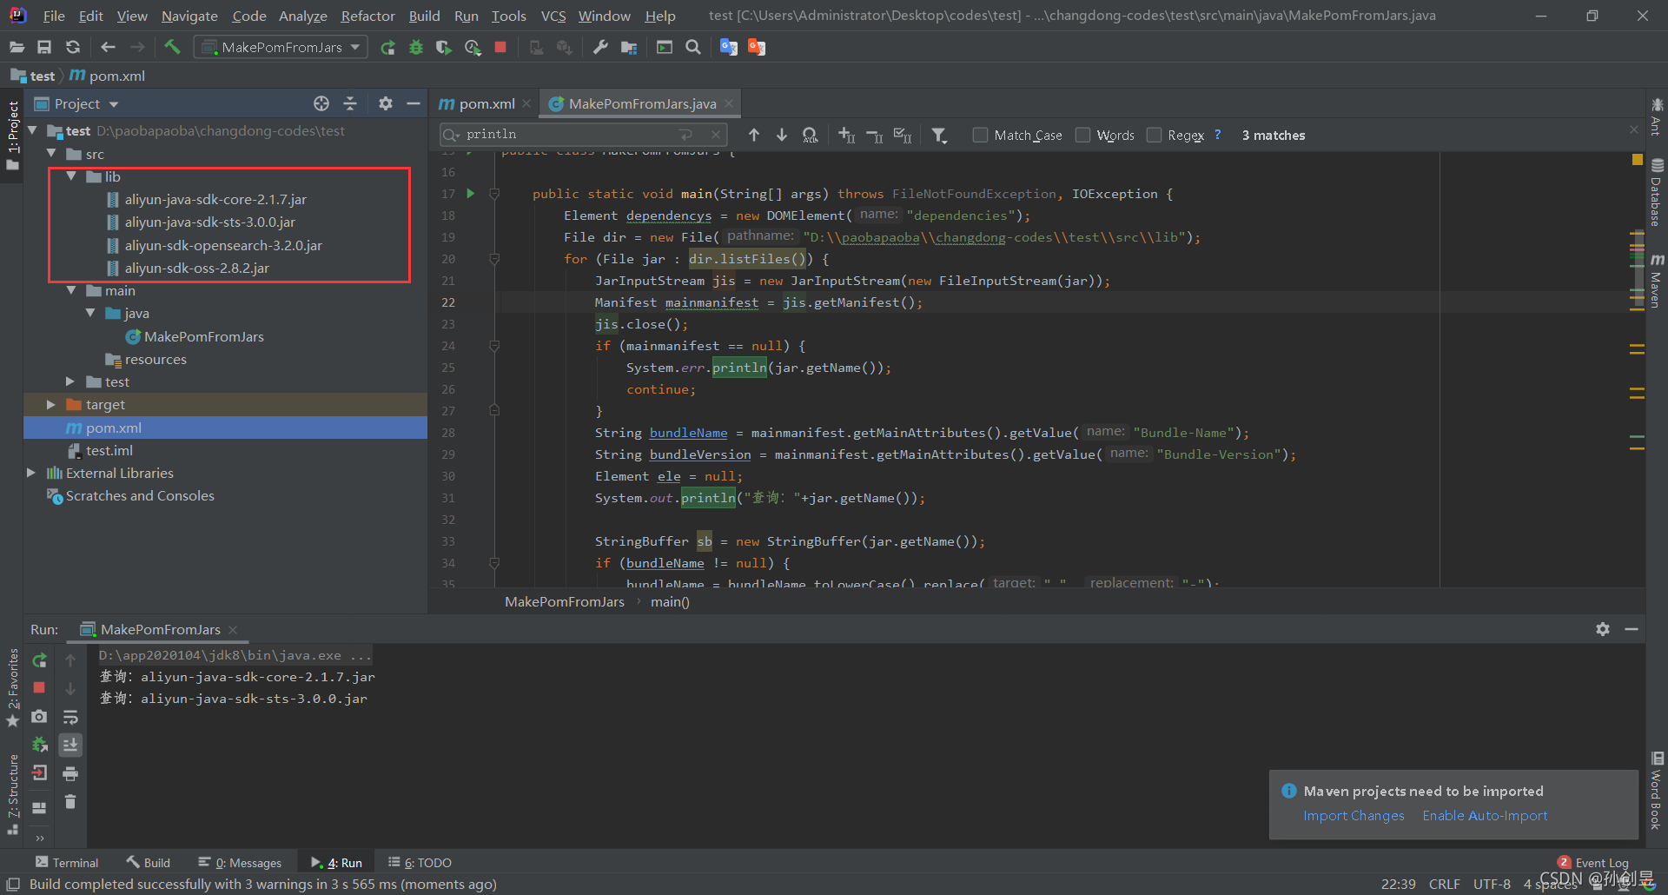Stop the running process in top toolbar

(500, 47)
